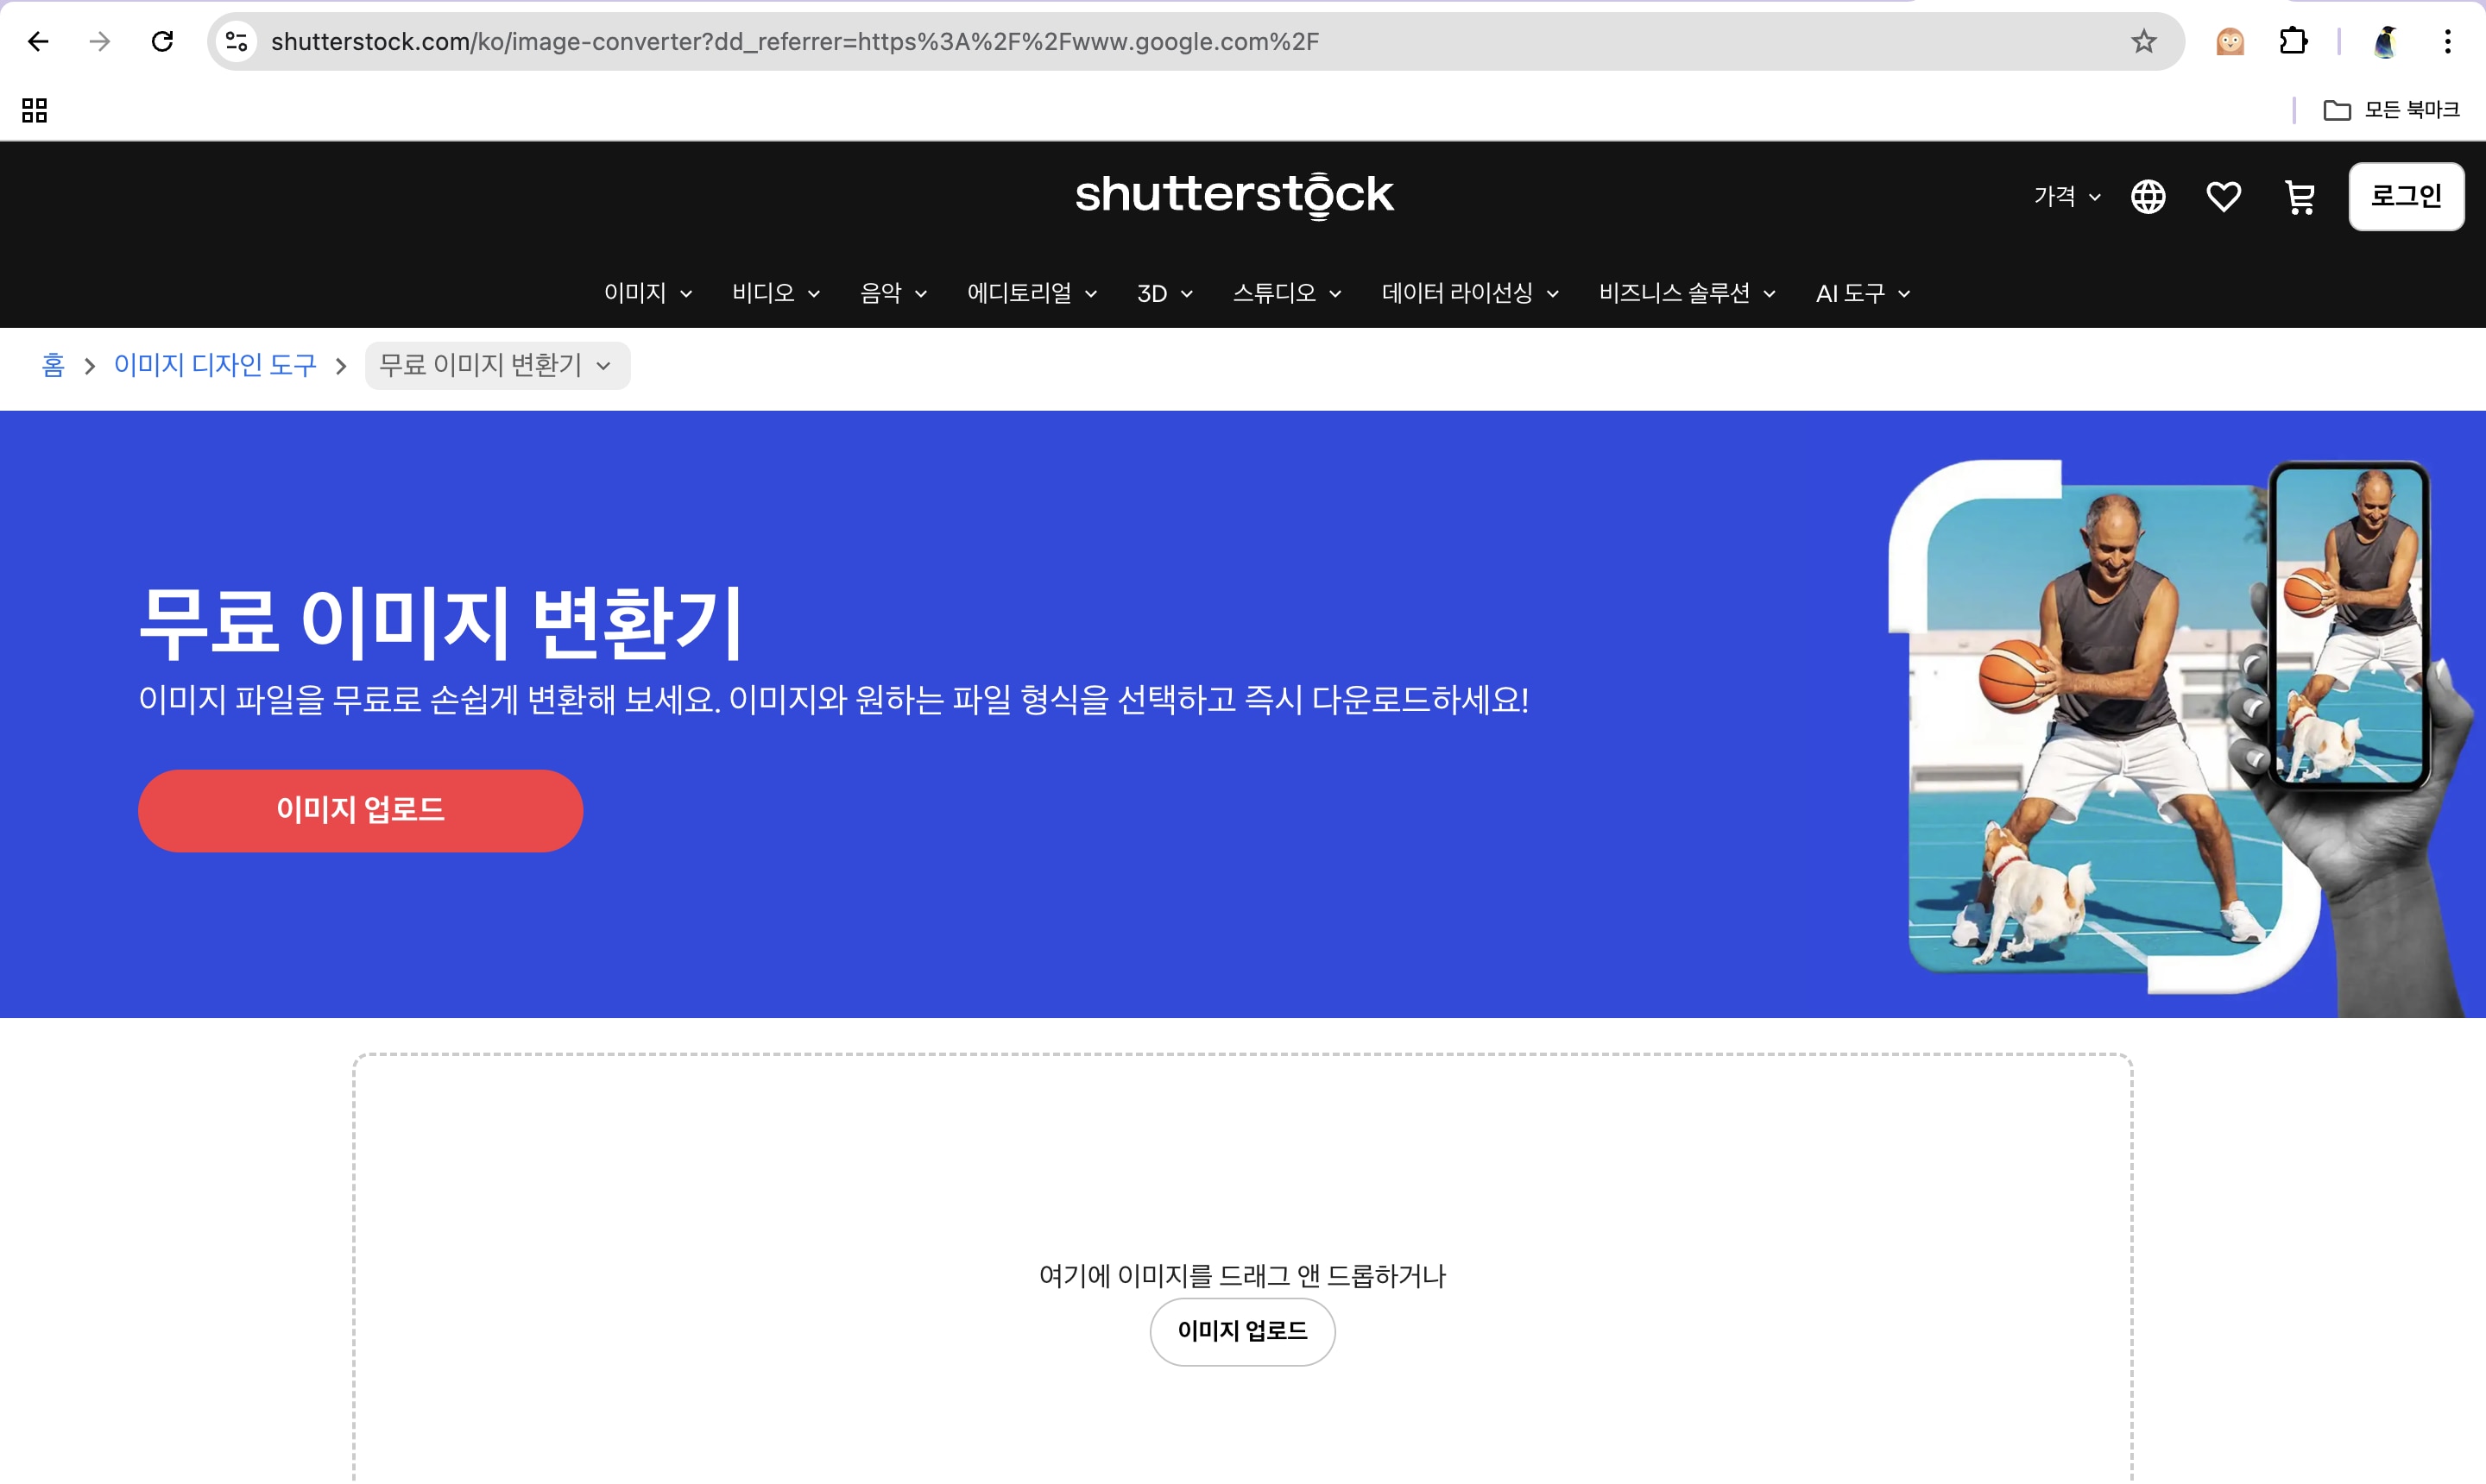
Task: Click the red 이미지 업로드 button
Action: click(x=360, y=811)
